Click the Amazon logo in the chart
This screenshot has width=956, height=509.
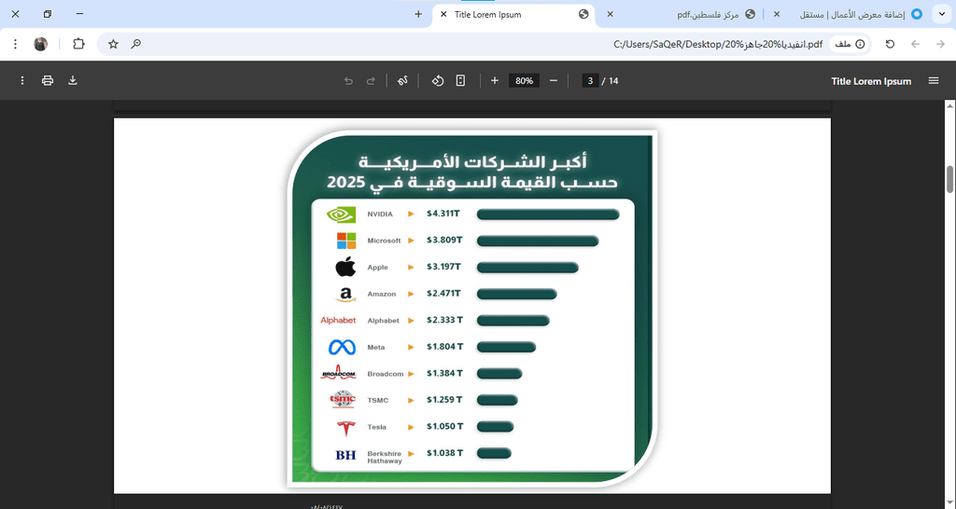(x=345, y=294)
